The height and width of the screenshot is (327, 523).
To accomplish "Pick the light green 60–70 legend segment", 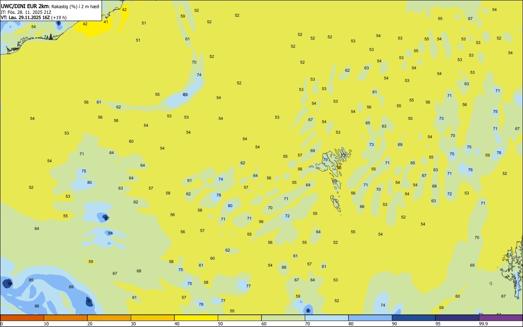I will (x=283, y=318).
